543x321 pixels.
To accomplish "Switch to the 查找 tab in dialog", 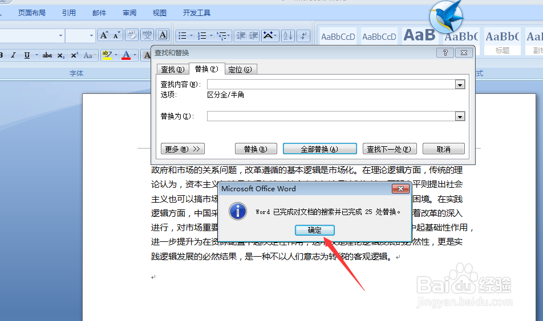I will 172,69.
